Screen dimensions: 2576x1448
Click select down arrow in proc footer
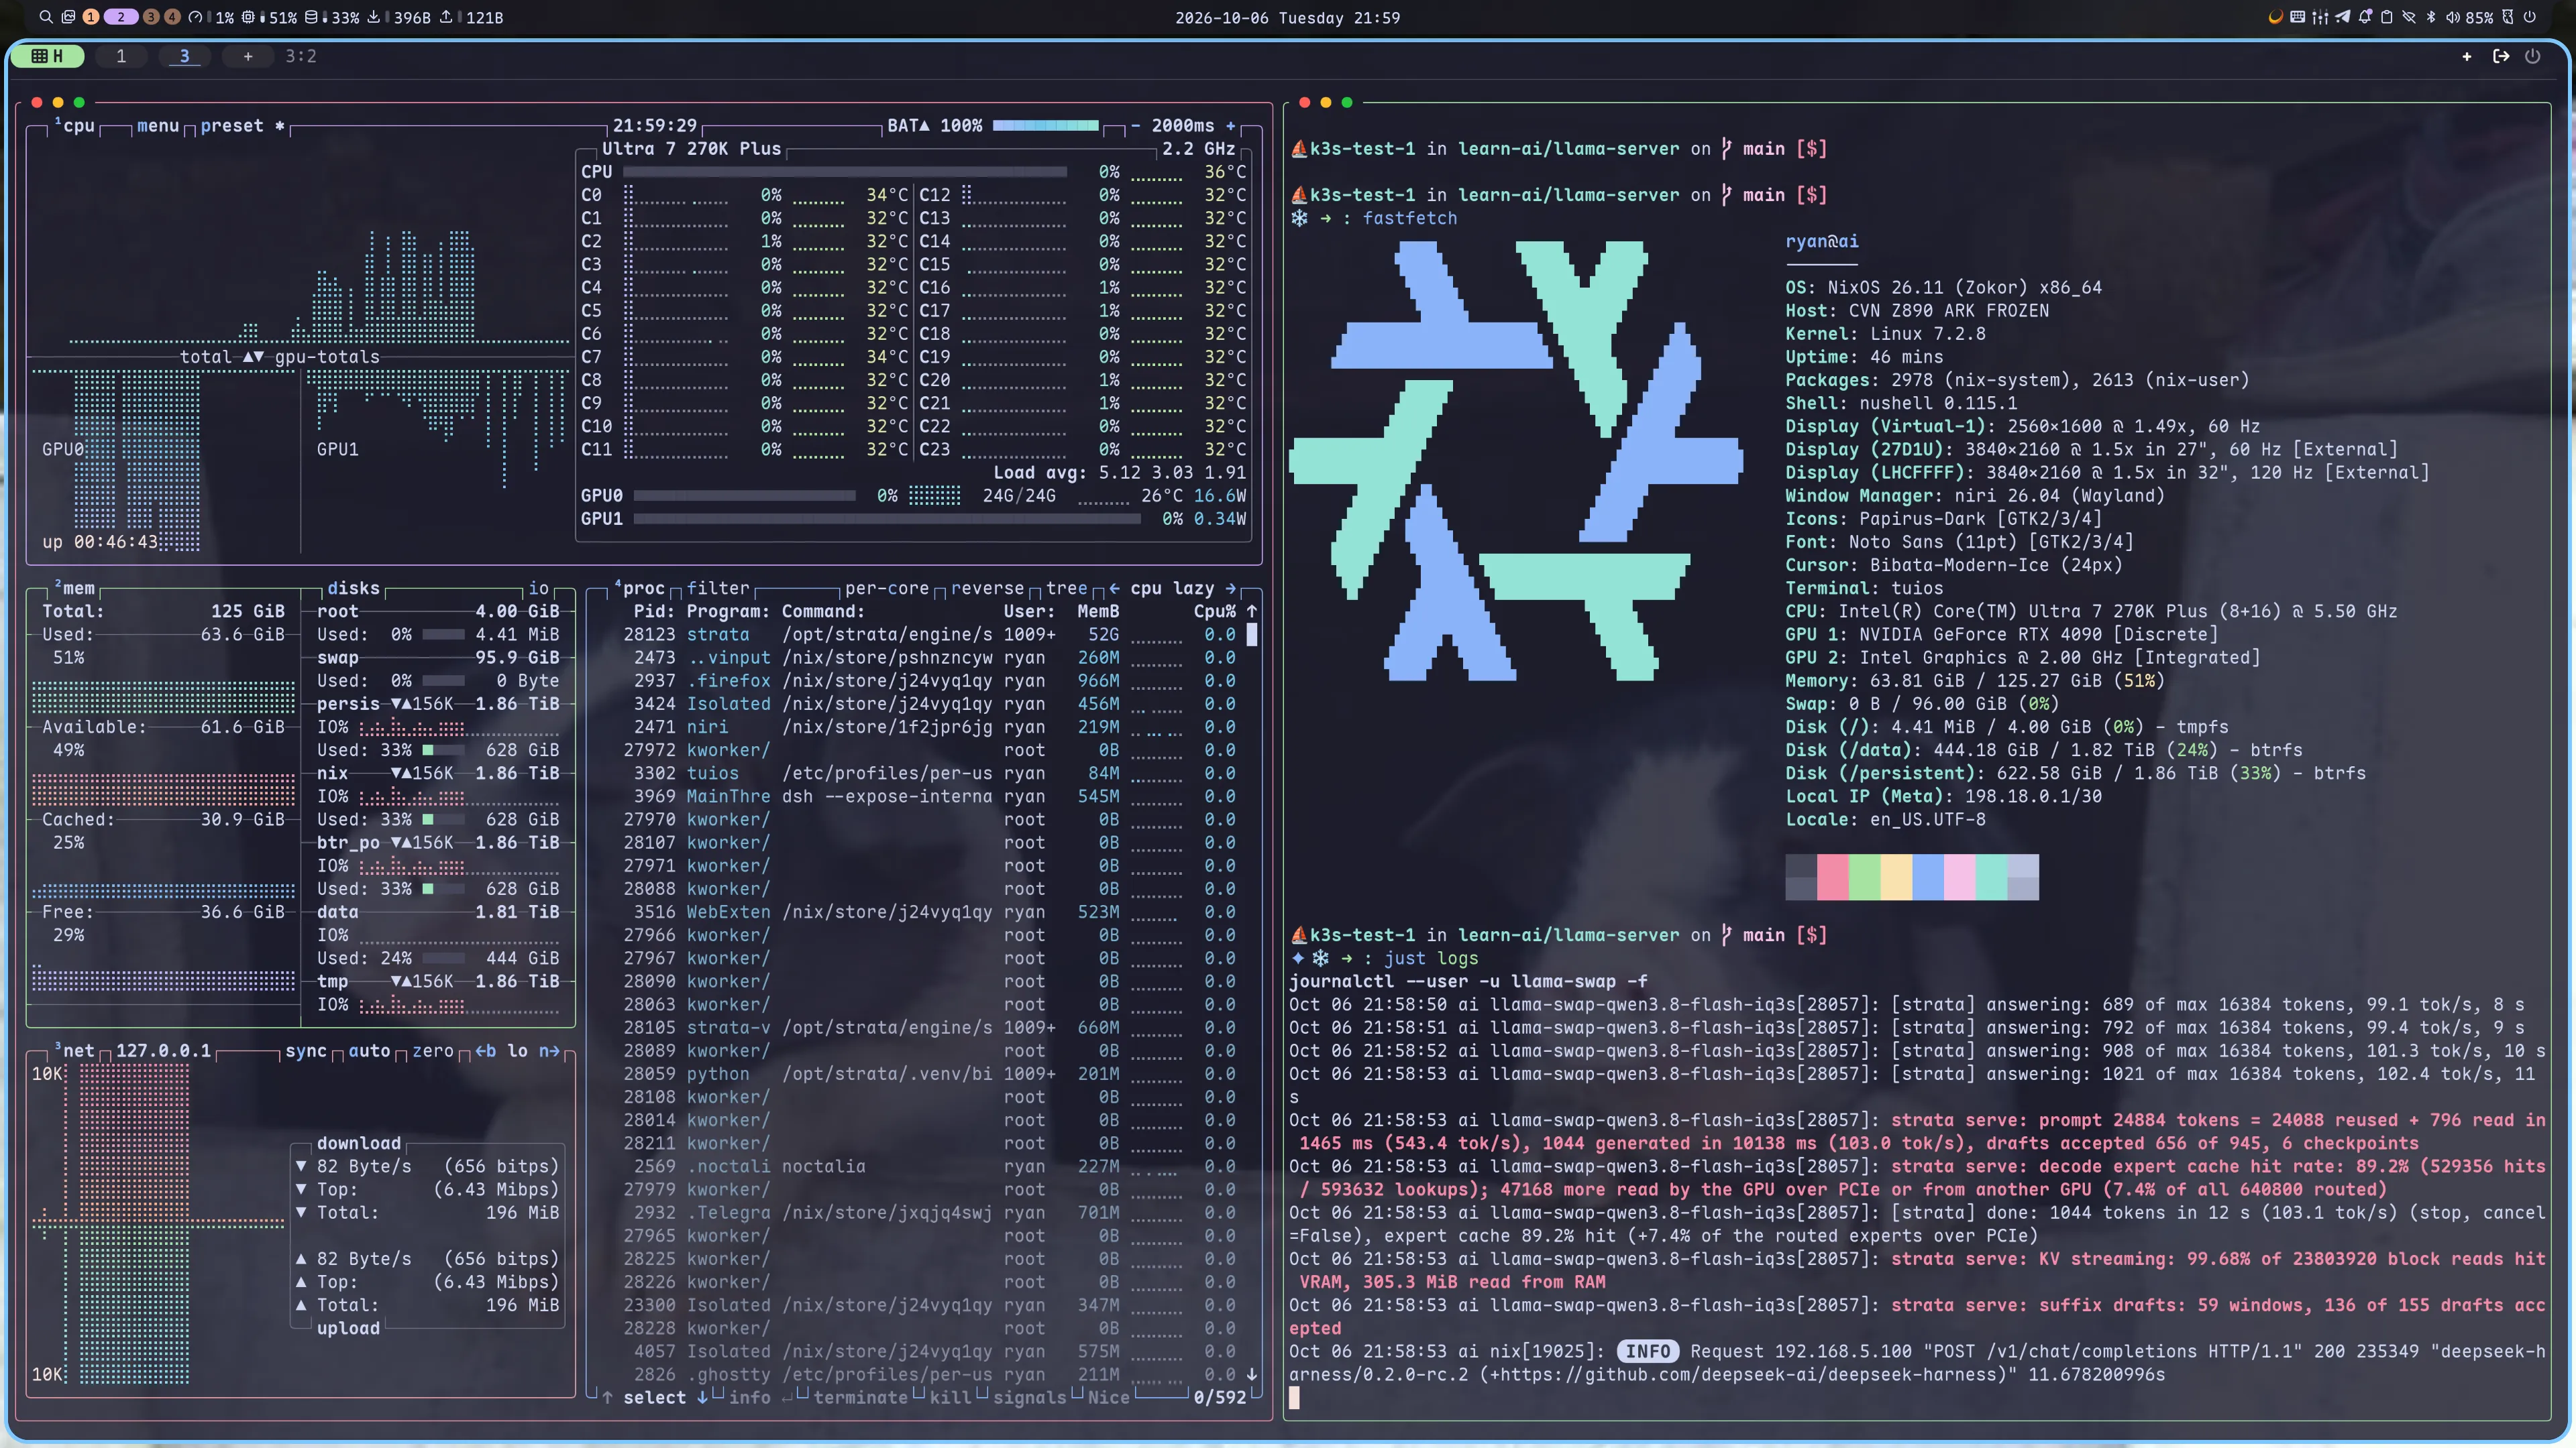click(x=702, y=1398)
